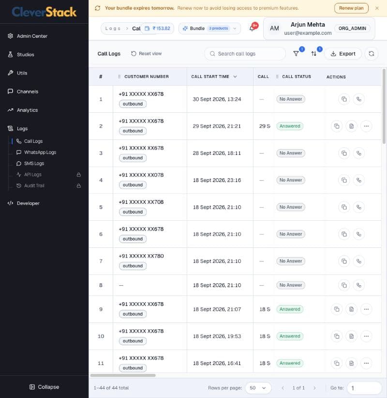The height and width of the screenshot is (398, 387).
Task: Click the drag handle of Customer Number column
Action: (x=119, y=77)
